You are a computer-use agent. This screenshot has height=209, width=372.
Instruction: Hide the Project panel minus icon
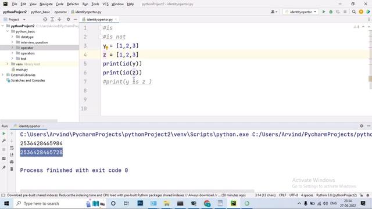coord(75,19)
